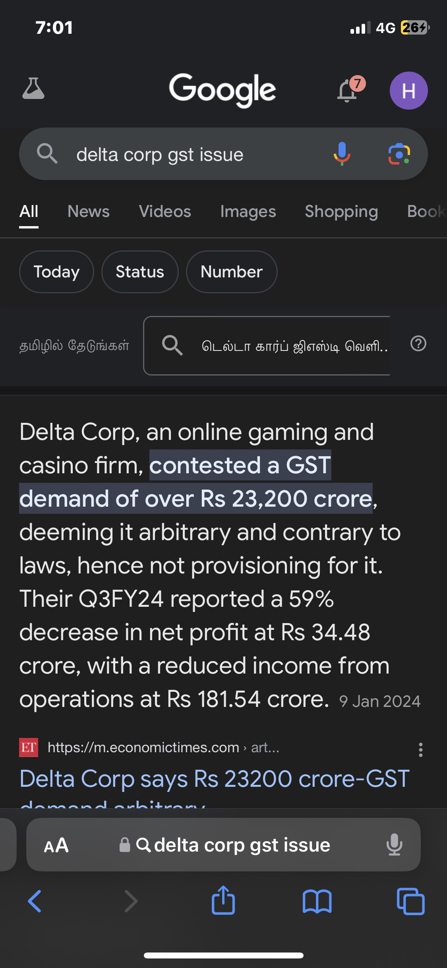Open Google Search Labs flask icon
This screenshot has height=968, width=447.
(x=33, y=89)
